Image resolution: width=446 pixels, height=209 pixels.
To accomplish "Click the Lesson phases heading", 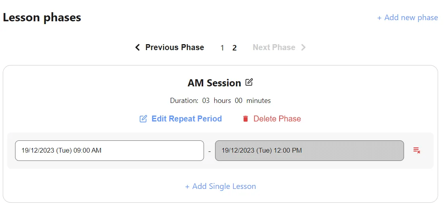I will tap(42, 18).
